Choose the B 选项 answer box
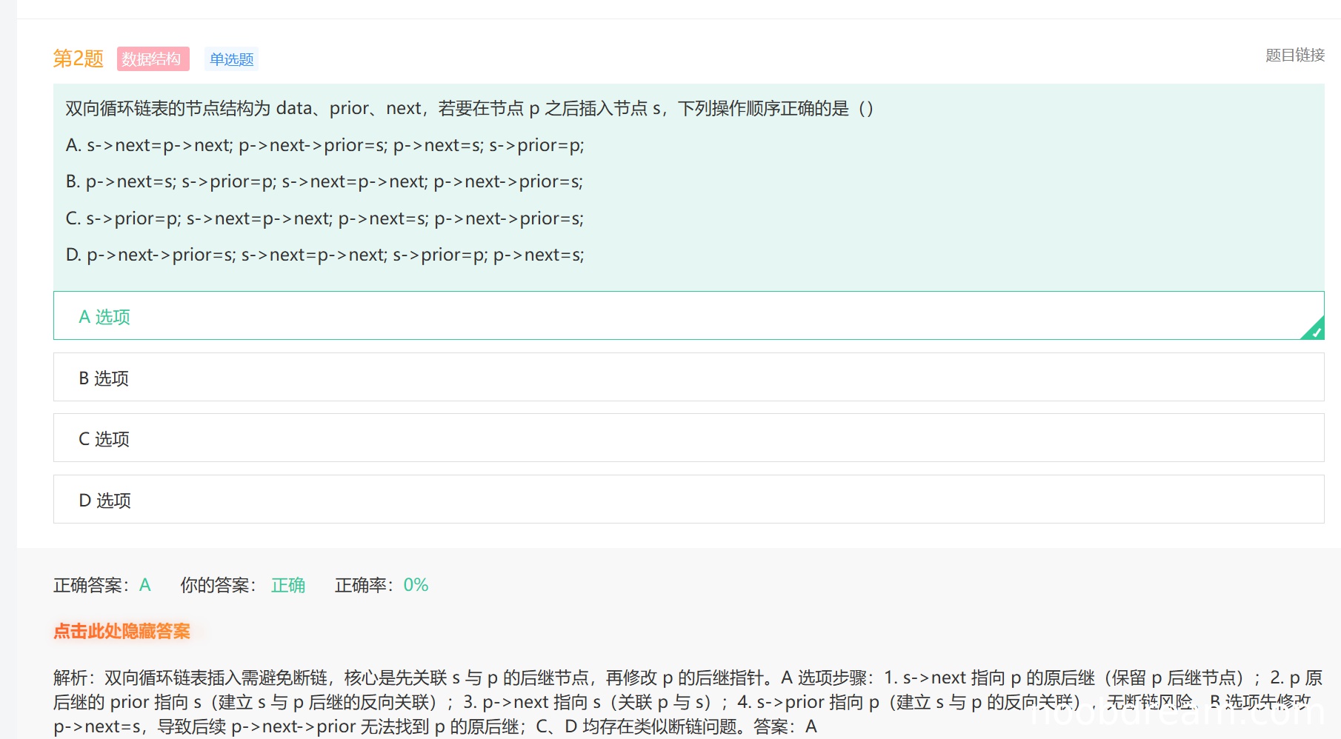 pyautogui.click(x=688, y=378)
